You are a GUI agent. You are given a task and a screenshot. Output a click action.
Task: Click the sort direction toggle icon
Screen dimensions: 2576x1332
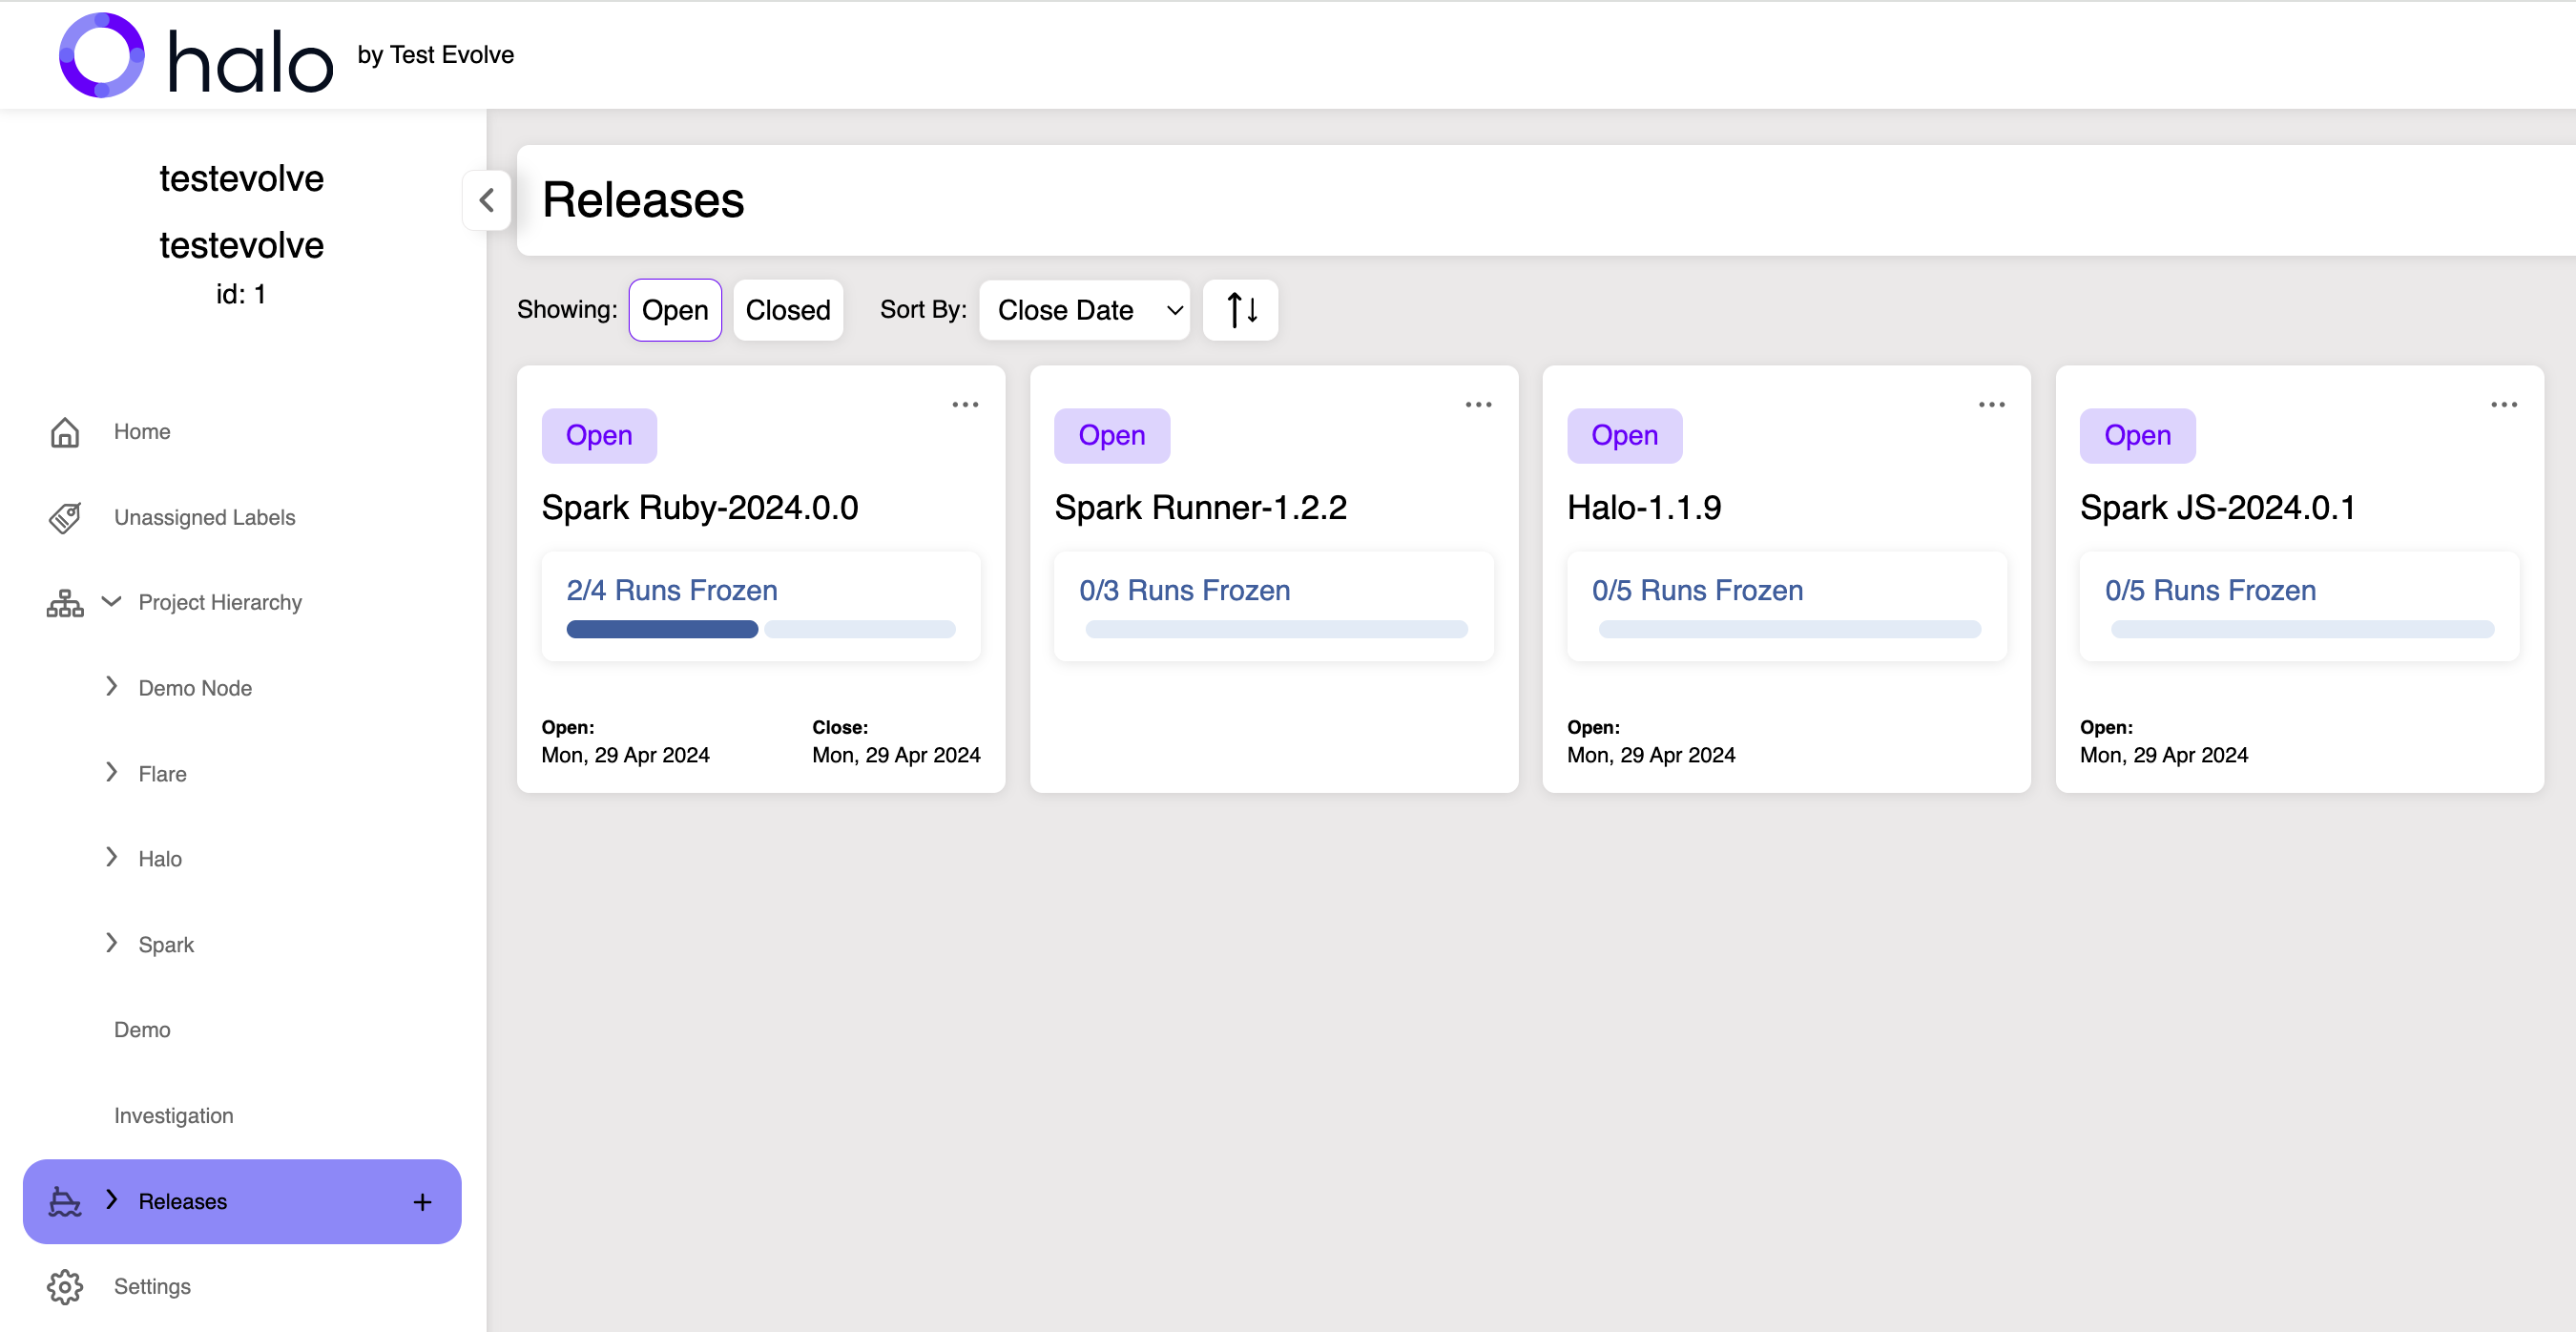click(x=1239, y=309)
